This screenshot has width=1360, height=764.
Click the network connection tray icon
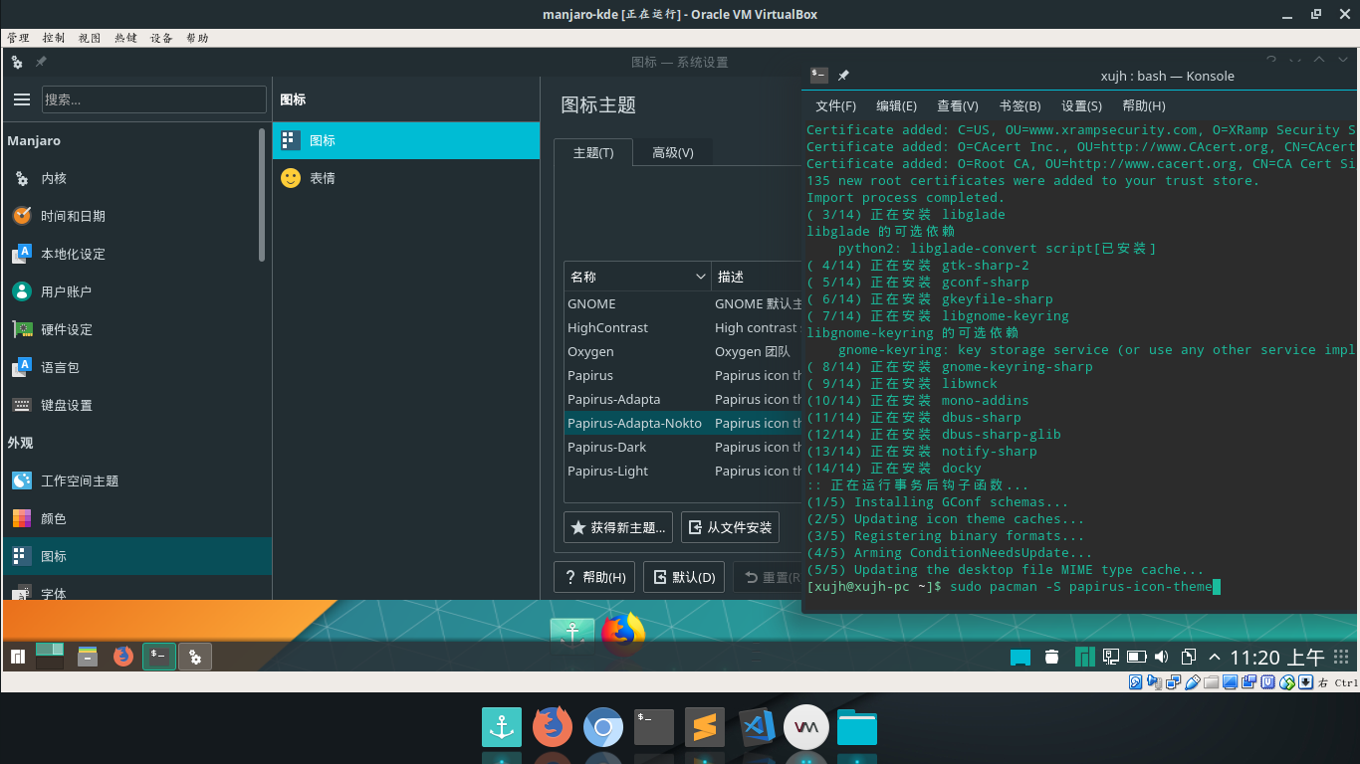point(1110,657)
